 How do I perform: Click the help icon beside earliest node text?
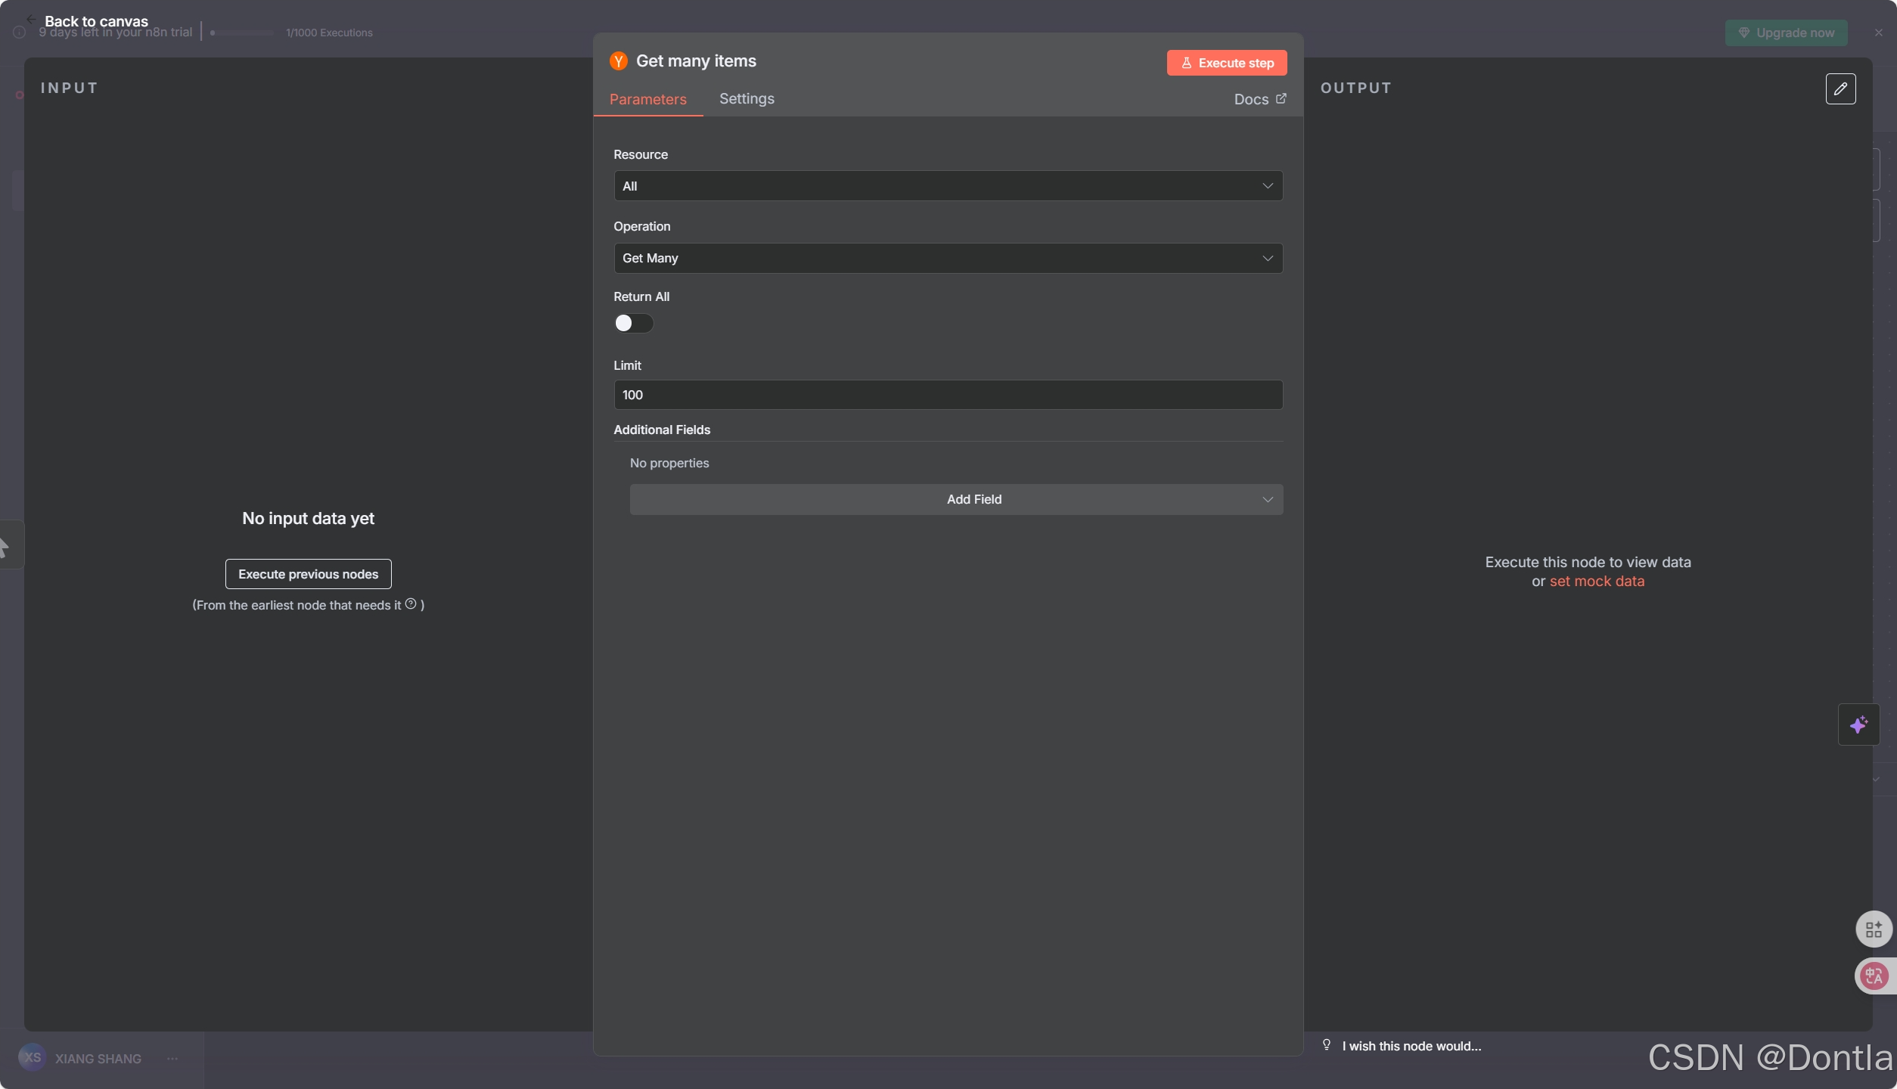(411, 603)
